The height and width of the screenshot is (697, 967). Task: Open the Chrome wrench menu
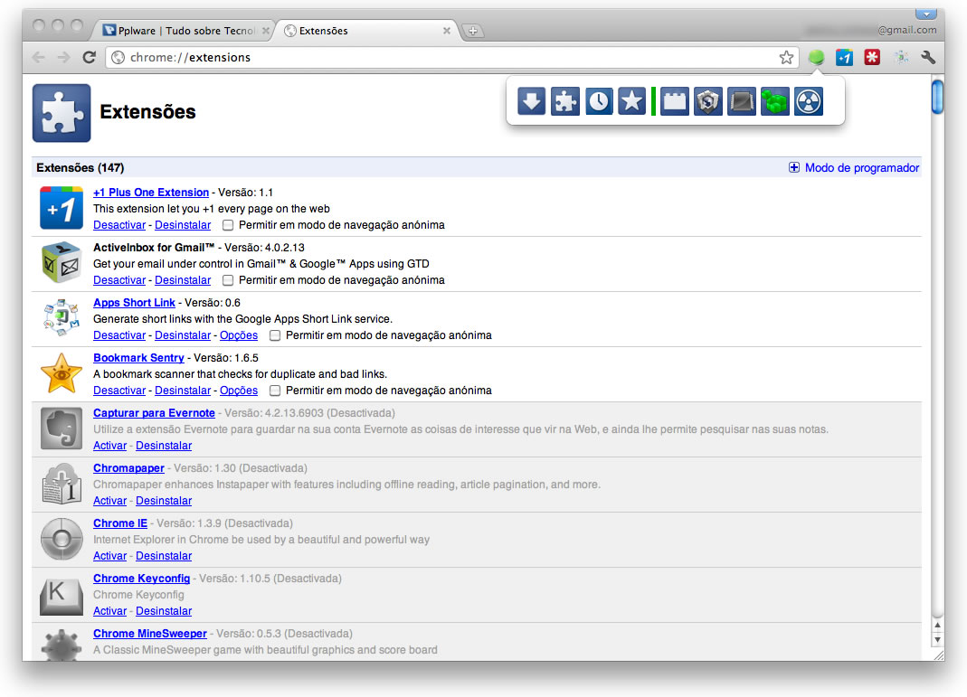(927, 57)
